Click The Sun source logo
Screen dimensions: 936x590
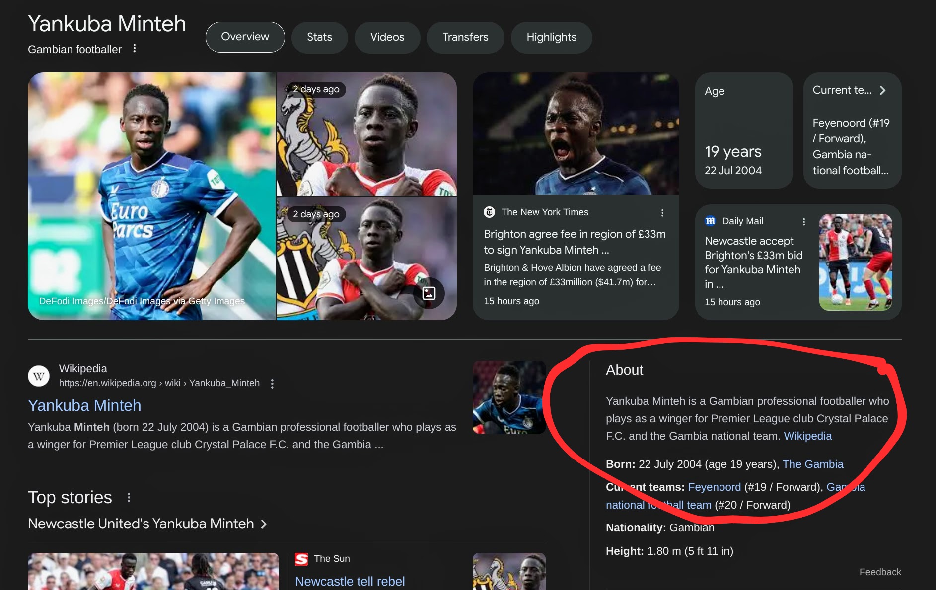point(301,559)
